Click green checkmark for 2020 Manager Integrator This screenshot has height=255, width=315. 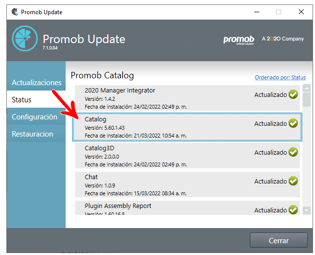click(x=293, y=94)
